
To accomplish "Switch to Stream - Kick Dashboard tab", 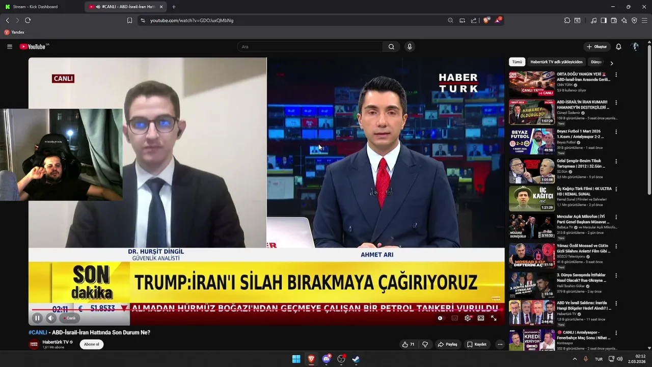I will 42,7.
